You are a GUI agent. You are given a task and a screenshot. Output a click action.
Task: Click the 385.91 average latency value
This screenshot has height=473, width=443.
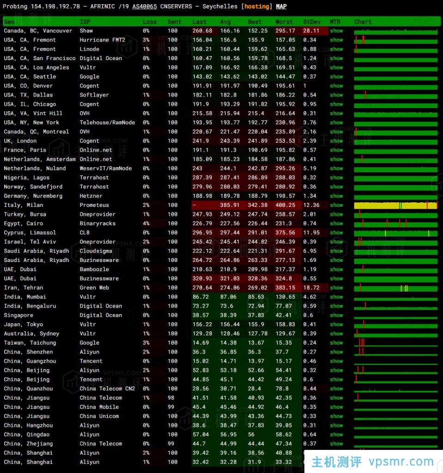[230, 205]
